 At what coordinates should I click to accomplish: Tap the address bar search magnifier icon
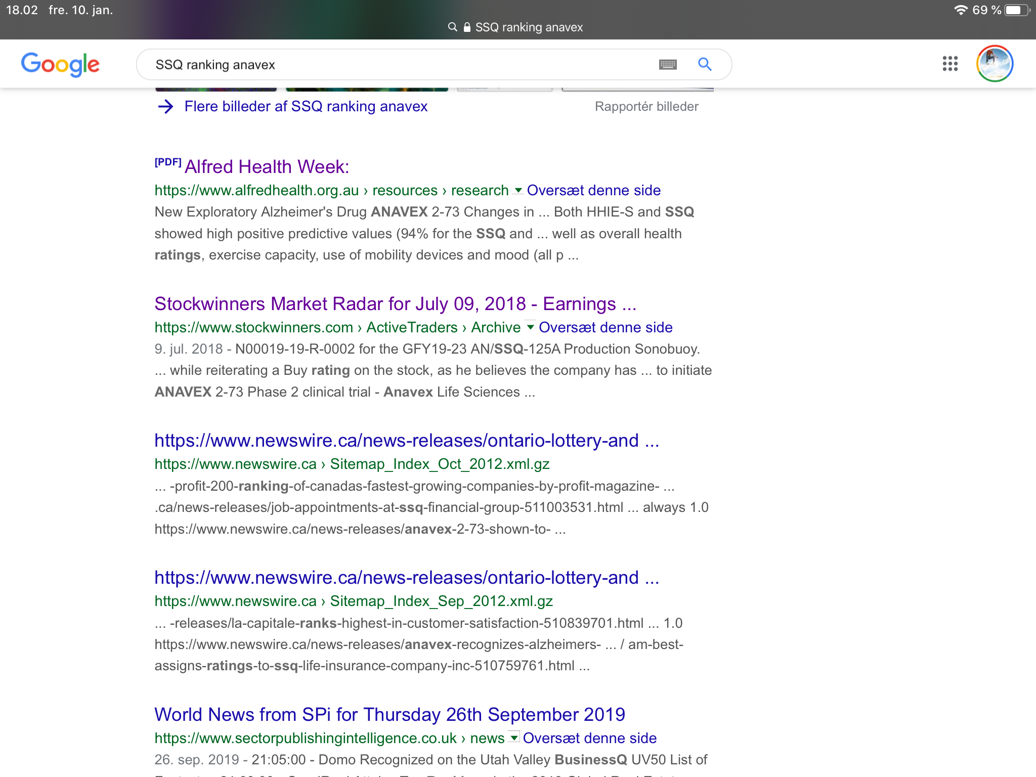pos(452,27)
